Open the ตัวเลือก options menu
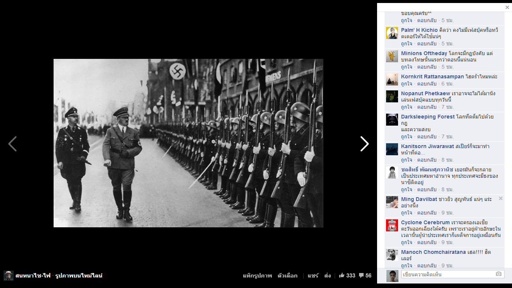Viewport: 512px width, 288px height. click(x=287, y=276)
